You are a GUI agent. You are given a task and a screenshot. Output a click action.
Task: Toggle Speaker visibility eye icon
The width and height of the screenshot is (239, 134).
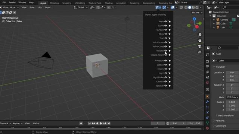(x=165, y=86)
